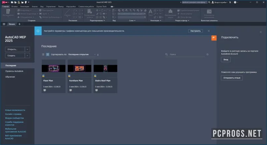
Task: Click the computer icon under Floor Plan date
Action: [45, 90]
